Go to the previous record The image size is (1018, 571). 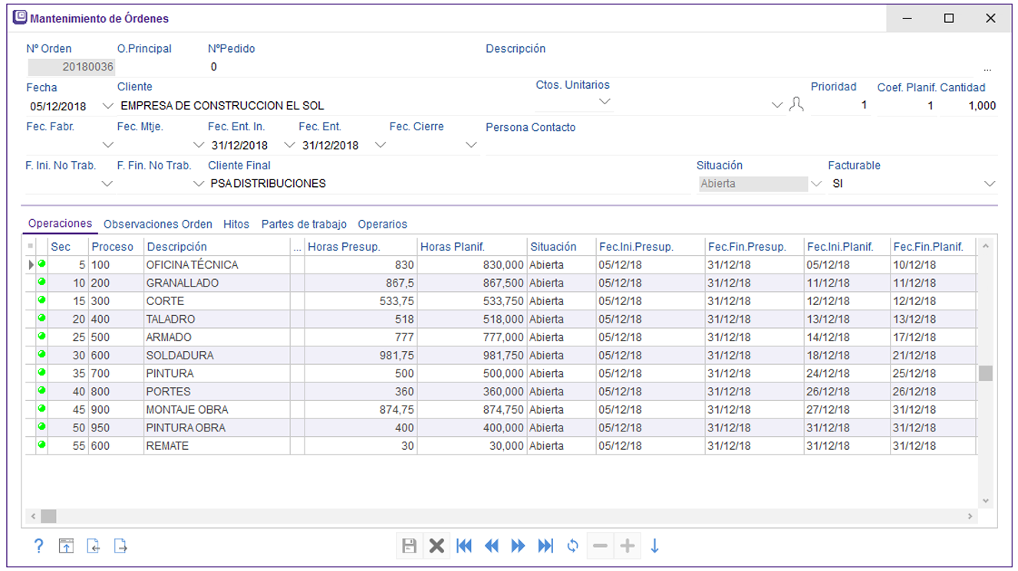[492, 546]
